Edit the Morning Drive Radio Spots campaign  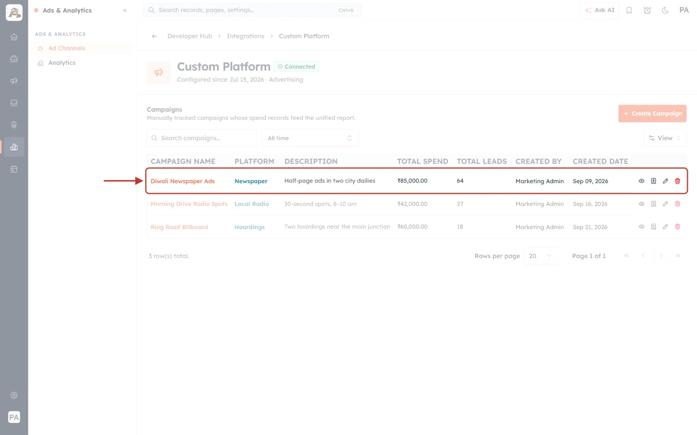[666, 204]
